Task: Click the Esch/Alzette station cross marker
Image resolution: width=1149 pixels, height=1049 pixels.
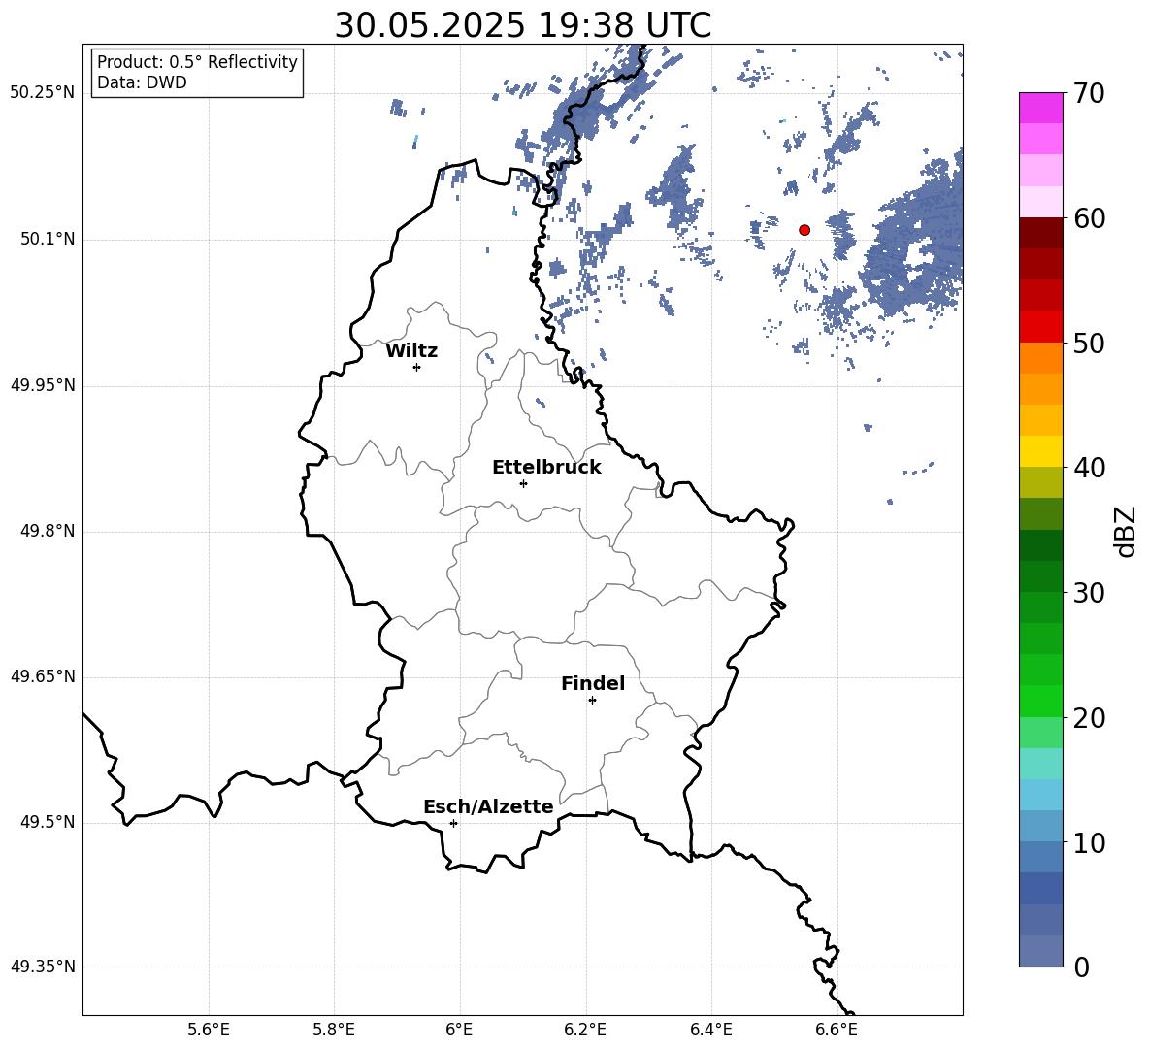Action: click(453, 823)
